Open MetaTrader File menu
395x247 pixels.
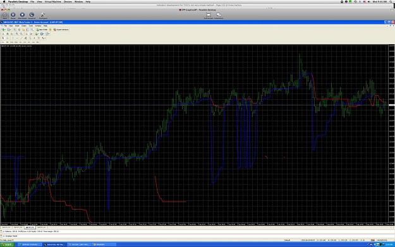[5, 26]
